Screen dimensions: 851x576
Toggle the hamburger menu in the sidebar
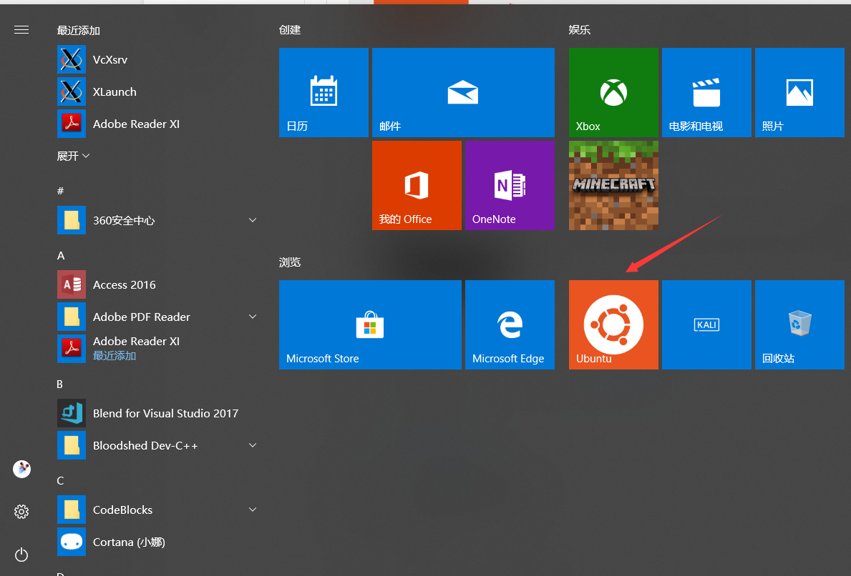pos(21,30)
